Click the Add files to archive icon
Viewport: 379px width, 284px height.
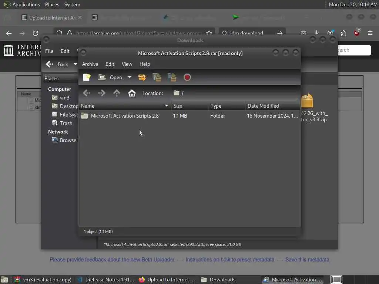[x=157, y=77]
